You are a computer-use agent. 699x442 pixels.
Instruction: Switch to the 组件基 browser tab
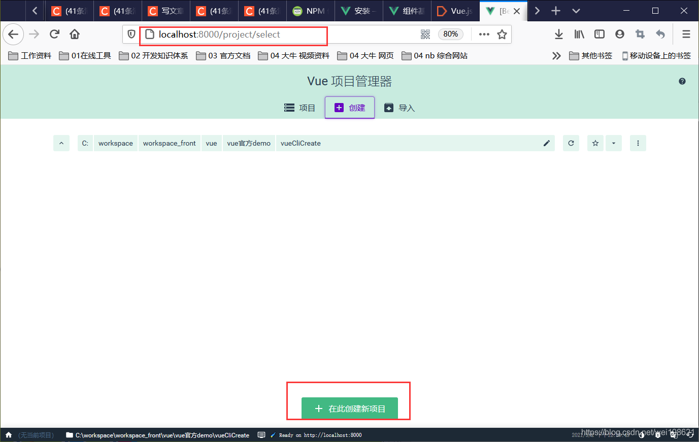point(407,11)
